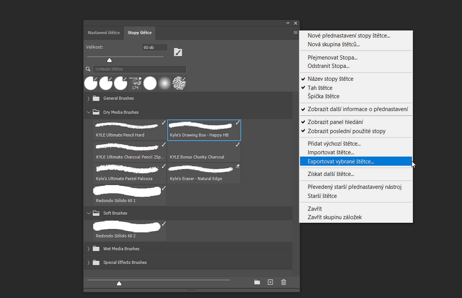
Task: Choose Převedený starší přednastavený nástroj
Action: [x=356, y=187]
